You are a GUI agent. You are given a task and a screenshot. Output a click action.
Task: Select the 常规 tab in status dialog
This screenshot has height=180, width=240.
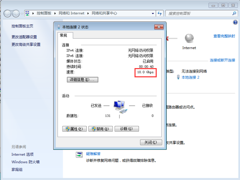pyautogui.click(x=63, y=35)
